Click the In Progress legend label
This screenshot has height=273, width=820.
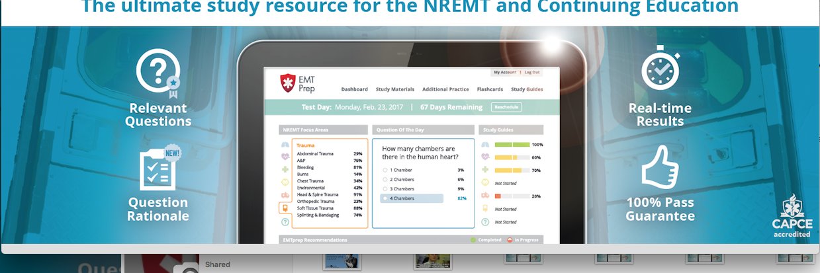coord(527,240)
